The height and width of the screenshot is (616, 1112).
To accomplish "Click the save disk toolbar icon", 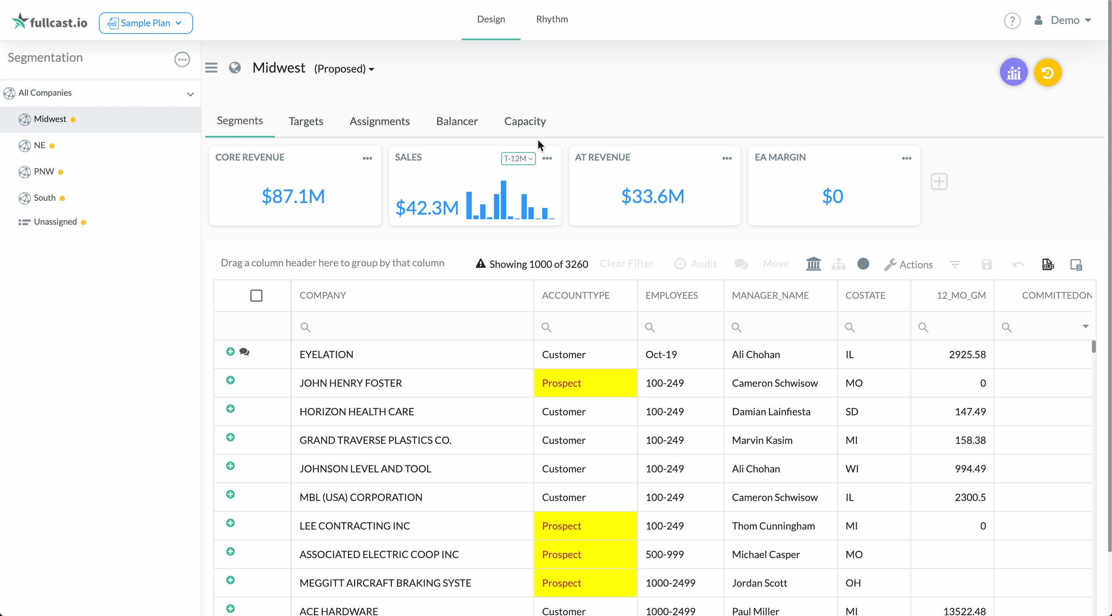I will (x=987, y=264).
